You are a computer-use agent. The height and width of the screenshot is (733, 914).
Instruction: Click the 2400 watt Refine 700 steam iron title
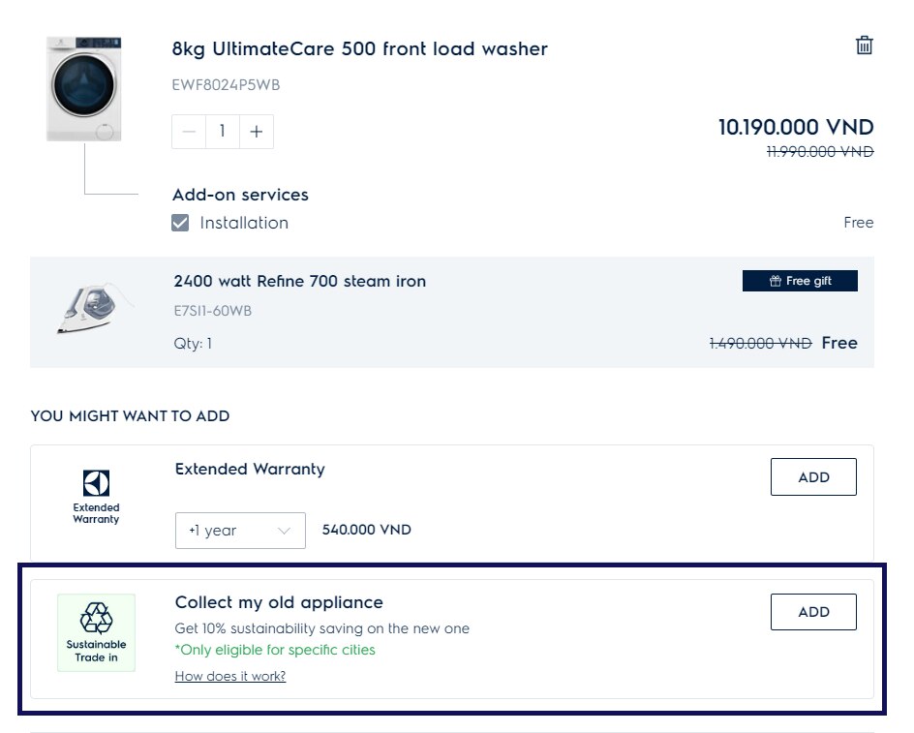(299, 281)
